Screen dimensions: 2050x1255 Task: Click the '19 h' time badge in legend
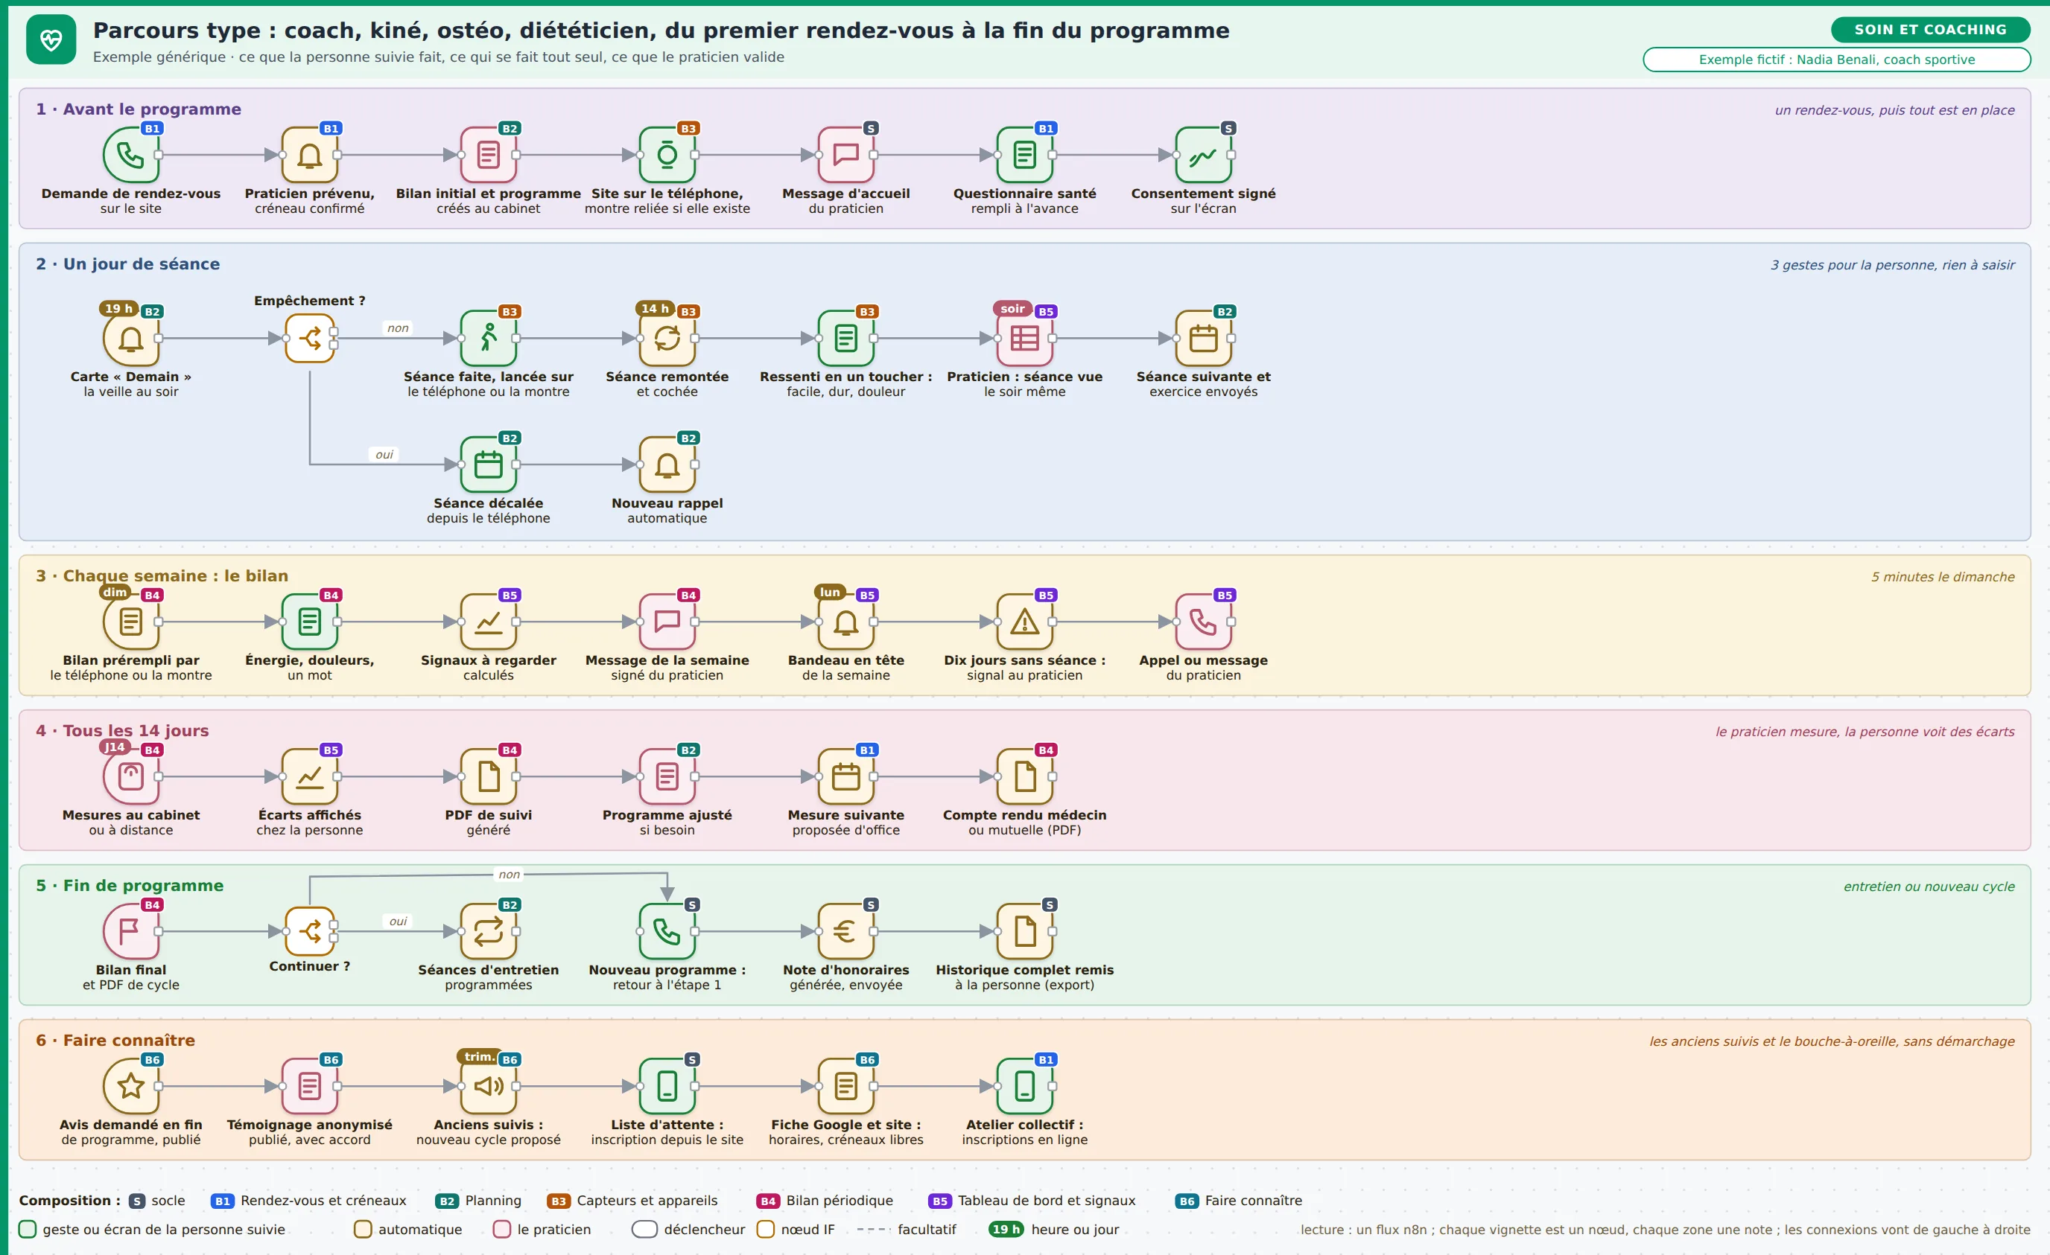[1006, 1228]
